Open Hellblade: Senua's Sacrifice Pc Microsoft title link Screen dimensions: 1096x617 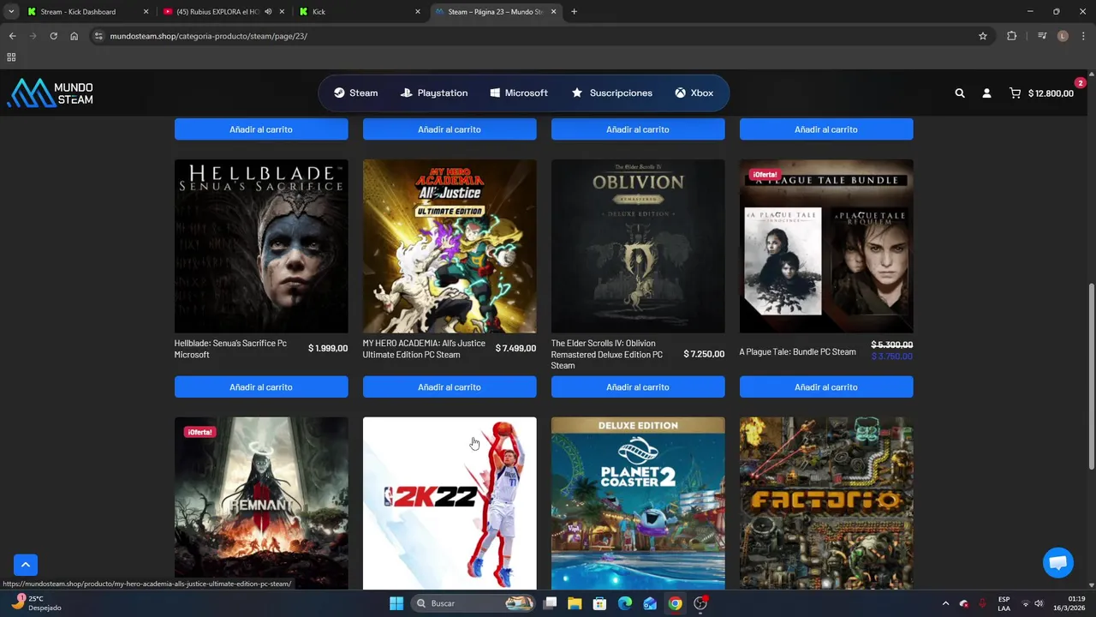click(x=230, y=349)
